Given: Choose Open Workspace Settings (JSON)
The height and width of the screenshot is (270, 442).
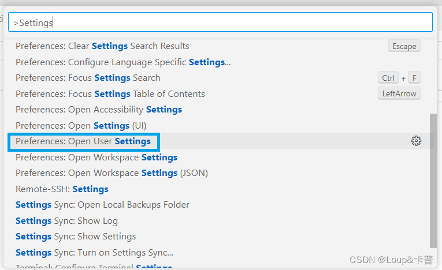Looking at the screenshot, I should [112, 173].
